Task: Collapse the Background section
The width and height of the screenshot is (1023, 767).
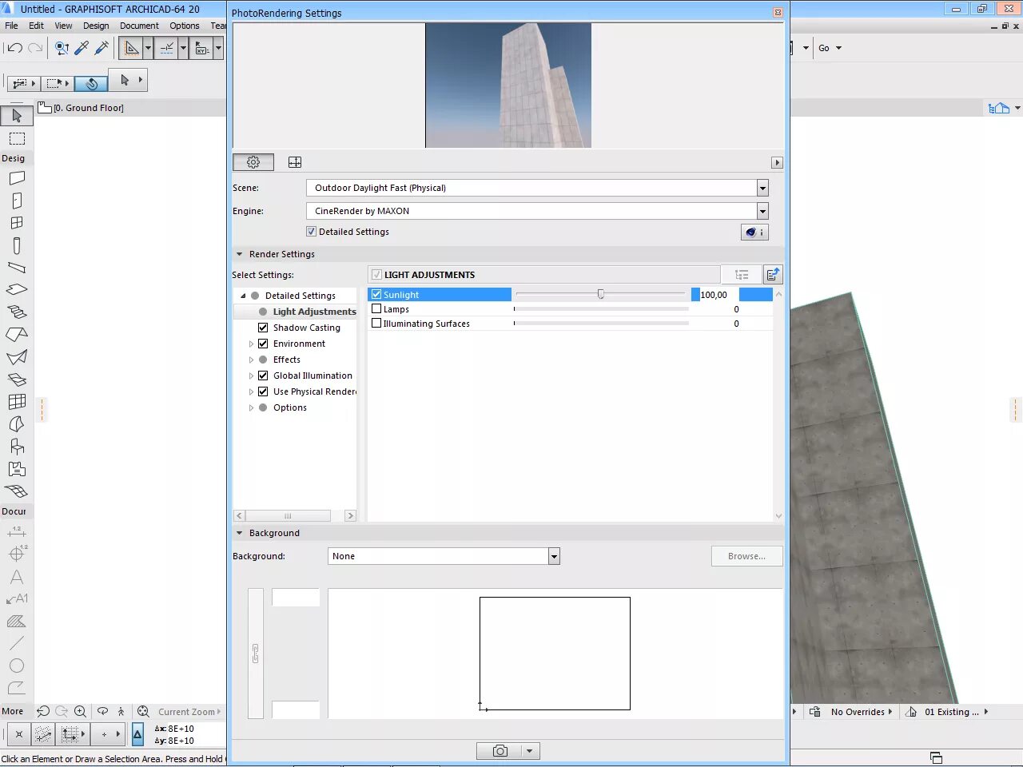Action: click(239, 533)
